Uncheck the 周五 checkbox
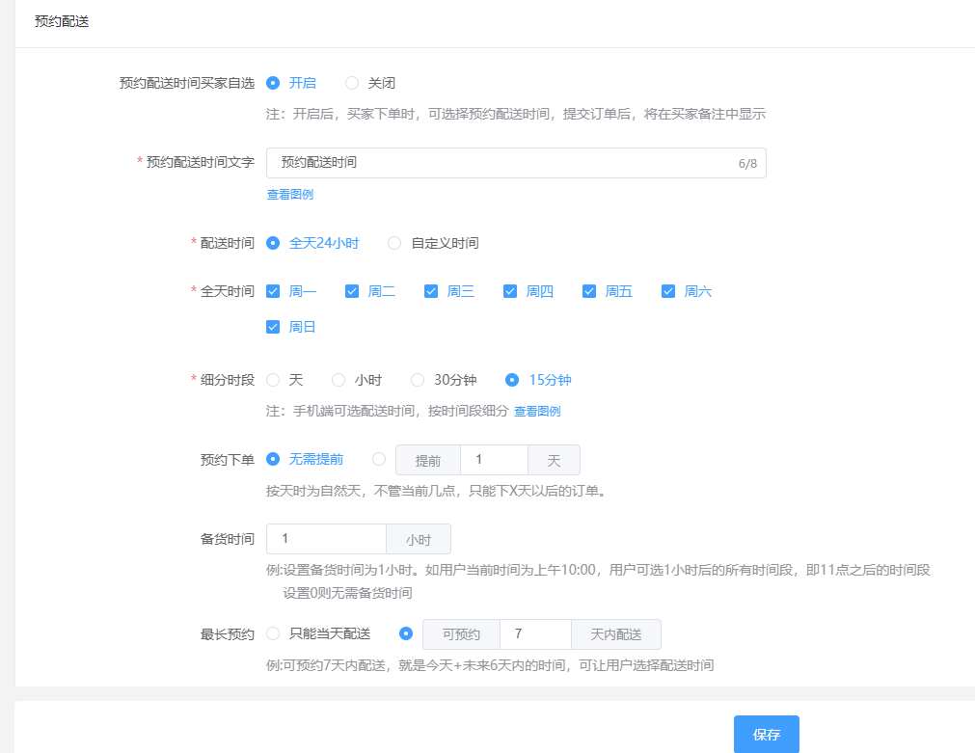975x753 pixels. tap(589, 291)
